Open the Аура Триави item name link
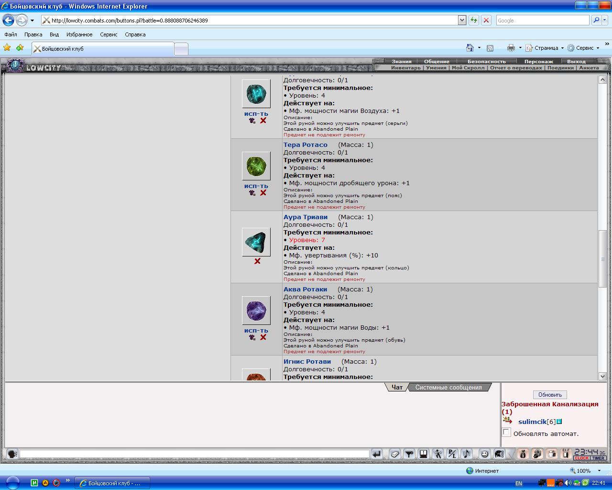The image size is (612, 490). [x=306, y=217]
